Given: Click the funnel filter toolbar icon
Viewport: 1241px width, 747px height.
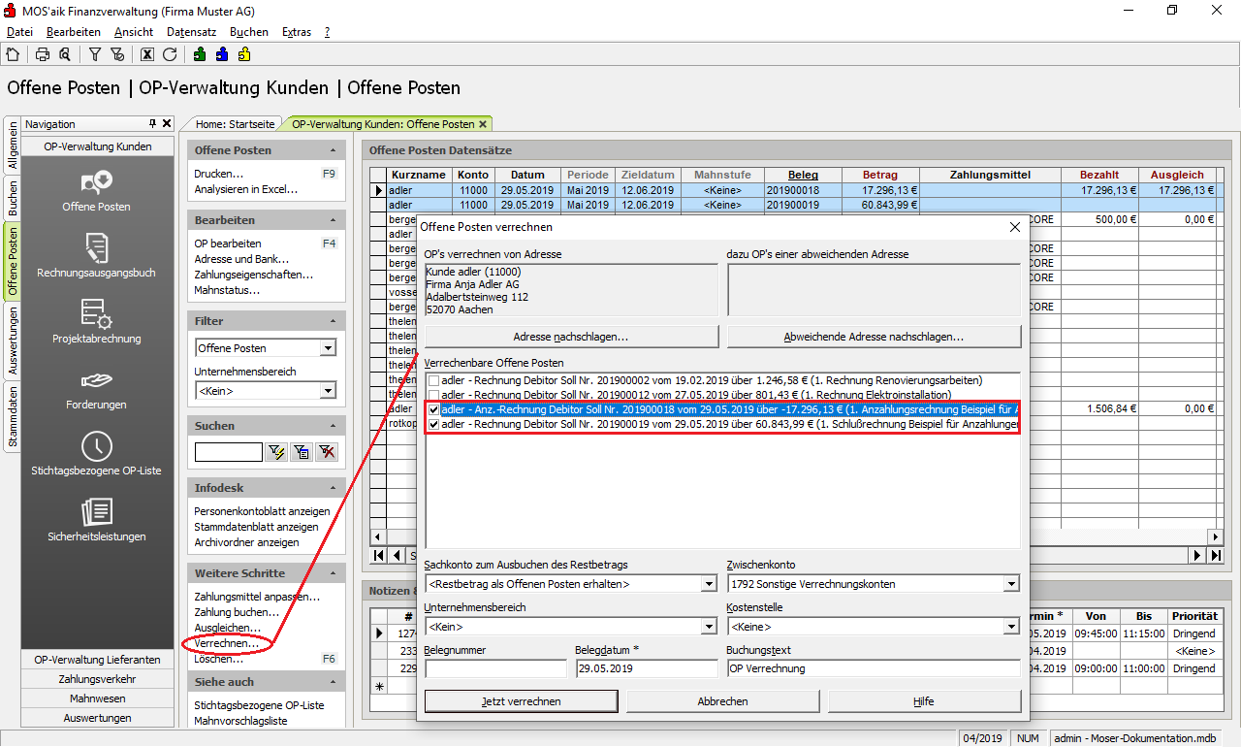Looking at the screenshot, I should click(95, 54).
